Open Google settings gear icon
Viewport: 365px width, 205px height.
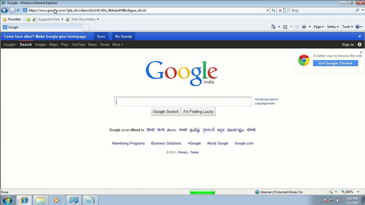(x=360, y=45)
